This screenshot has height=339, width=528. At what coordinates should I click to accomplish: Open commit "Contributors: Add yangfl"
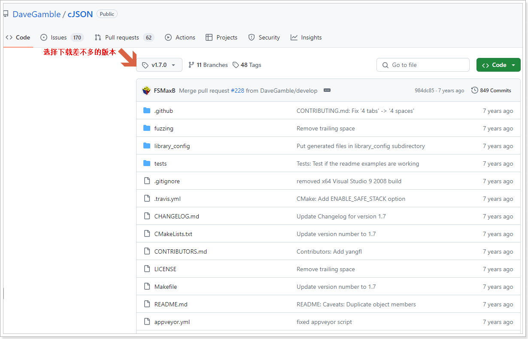(x=329, y=251)
